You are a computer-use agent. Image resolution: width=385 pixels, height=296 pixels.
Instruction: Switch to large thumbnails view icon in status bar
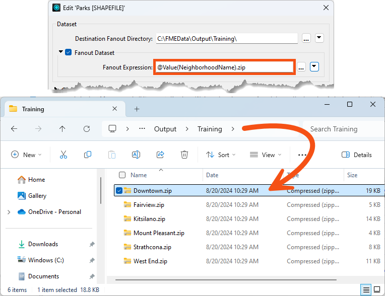click(x=377, y=289)
